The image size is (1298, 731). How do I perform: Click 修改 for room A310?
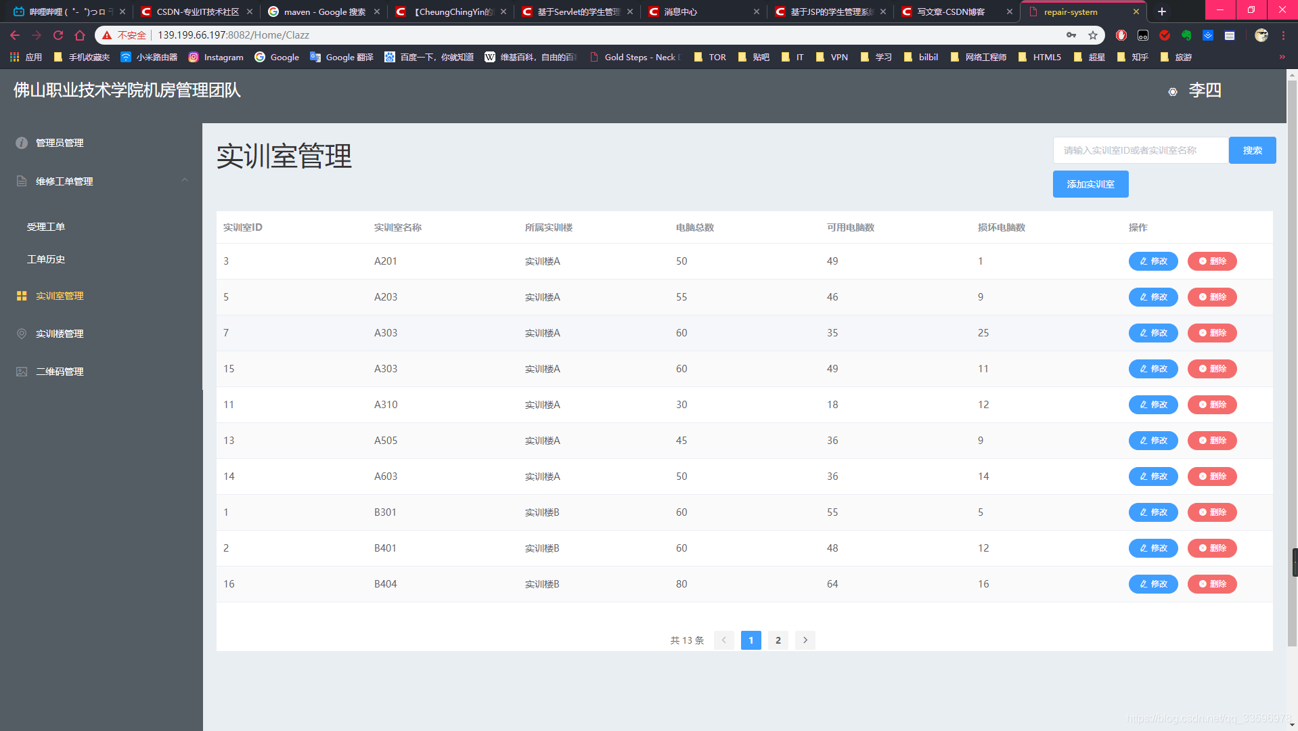(1153, 405)
